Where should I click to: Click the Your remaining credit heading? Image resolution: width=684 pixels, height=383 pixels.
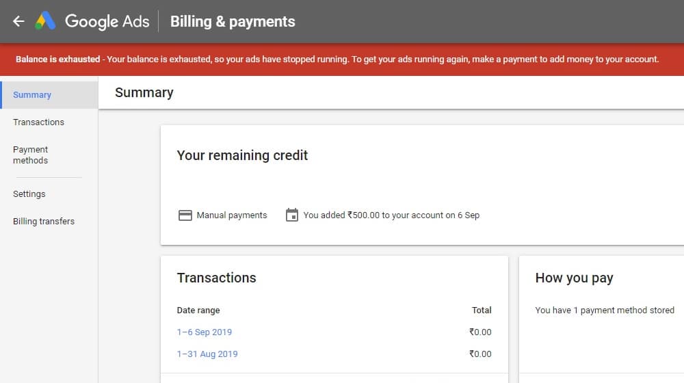[x=242, y=155]
